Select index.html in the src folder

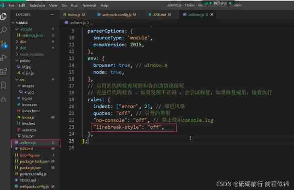coord(31,111)
